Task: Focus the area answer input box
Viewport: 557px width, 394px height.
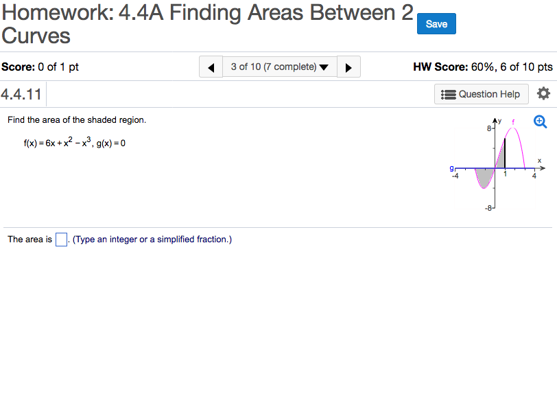Action: click(x=62, y=240)
